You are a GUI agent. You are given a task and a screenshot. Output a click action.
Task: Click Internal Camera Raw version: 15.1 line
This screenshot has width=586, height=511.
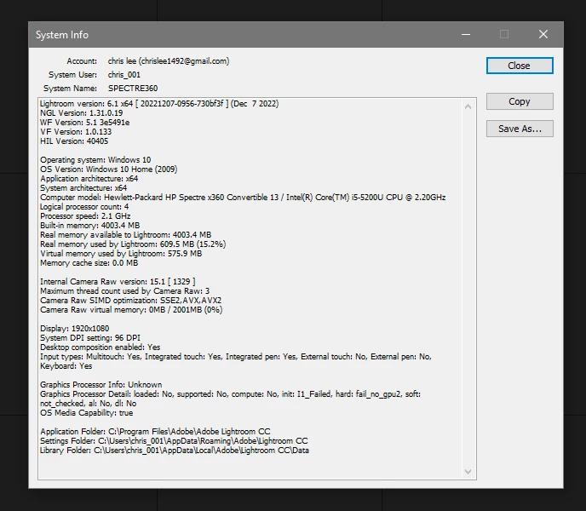pos(118,282)
